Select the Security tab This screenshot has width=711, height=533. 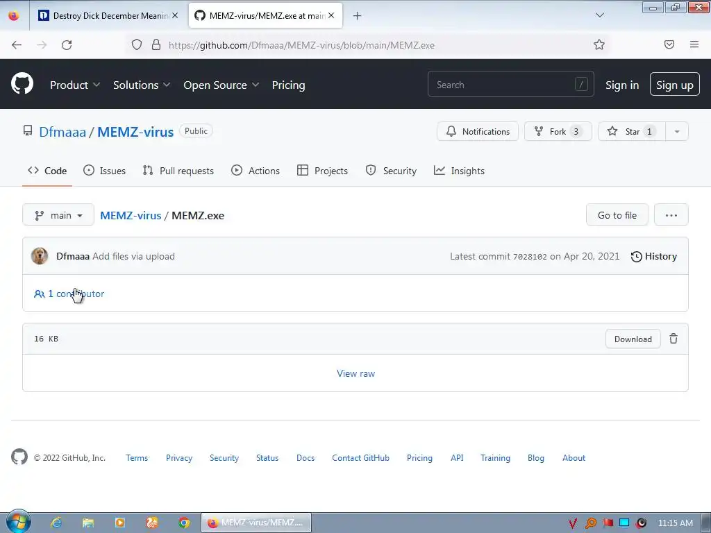click(391, 171)
